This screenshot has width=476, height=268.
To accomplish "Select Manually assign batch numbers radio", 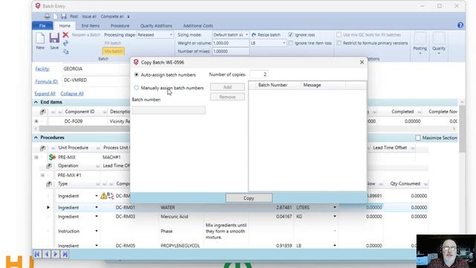I will click(x=136, y=88).
